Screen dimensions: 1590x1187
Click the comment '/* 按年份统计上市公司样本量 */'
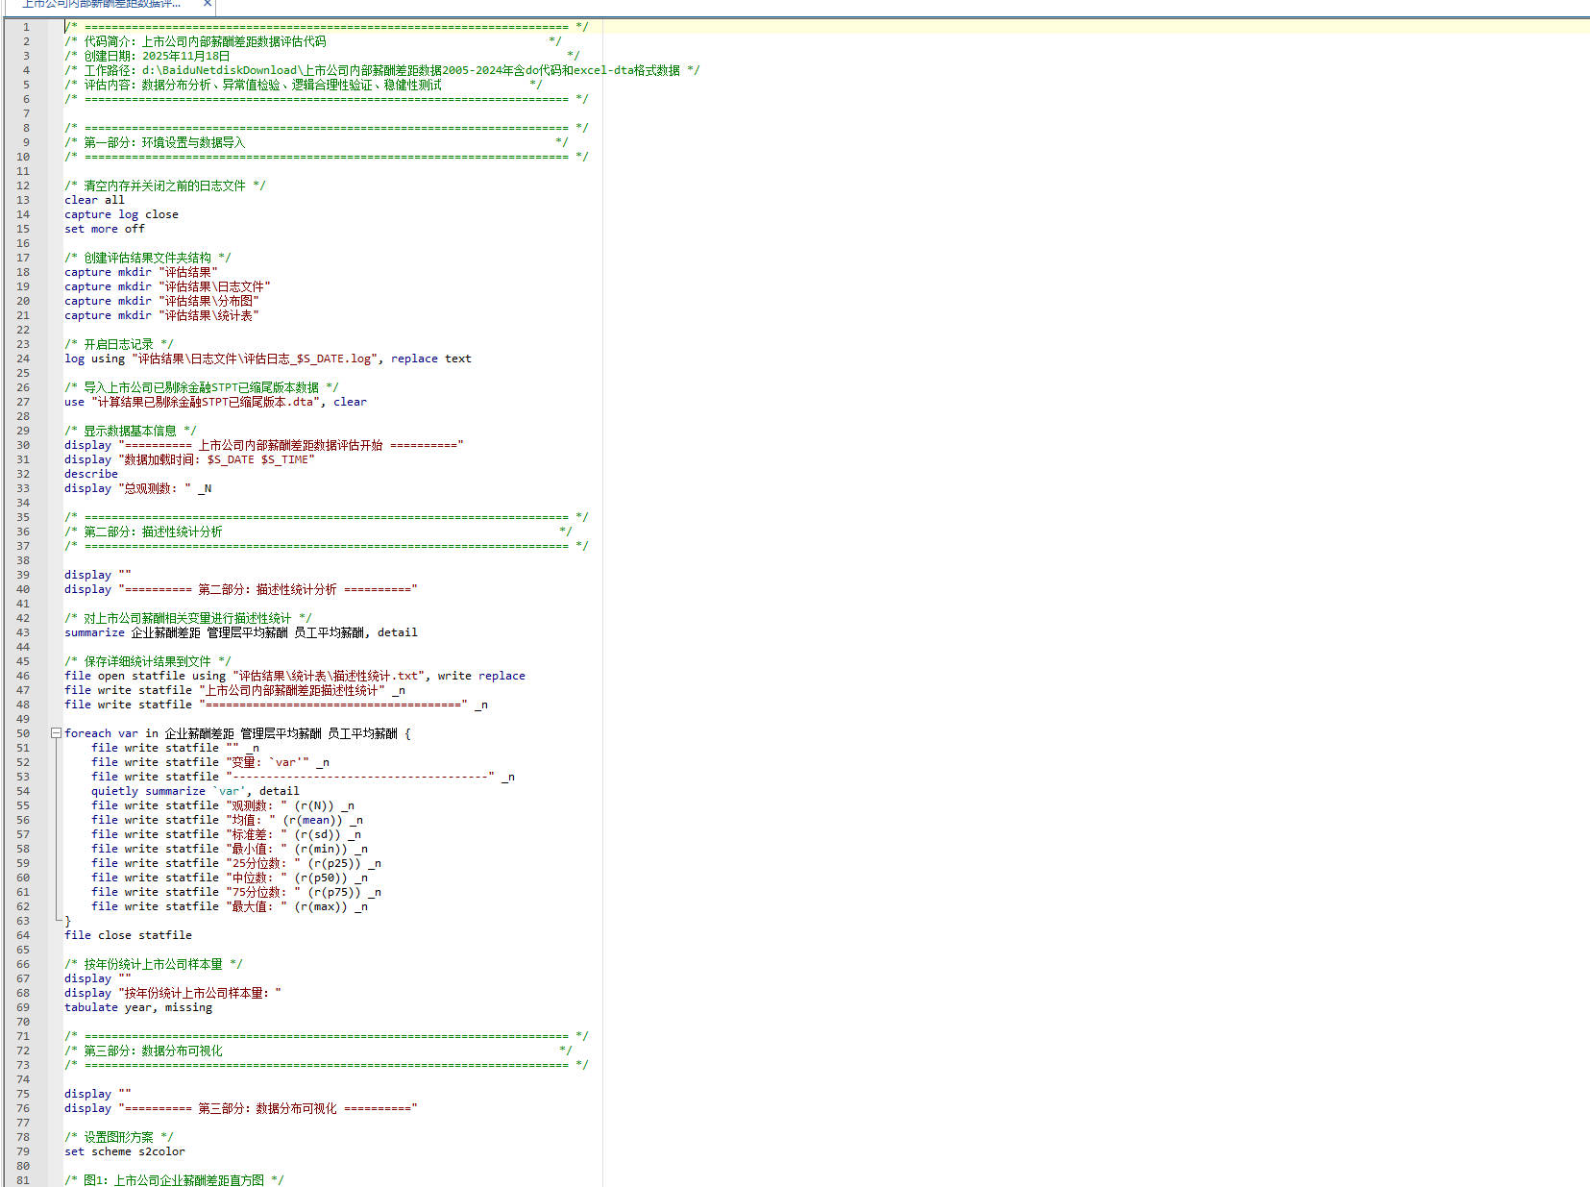click(x=154, y=964)
